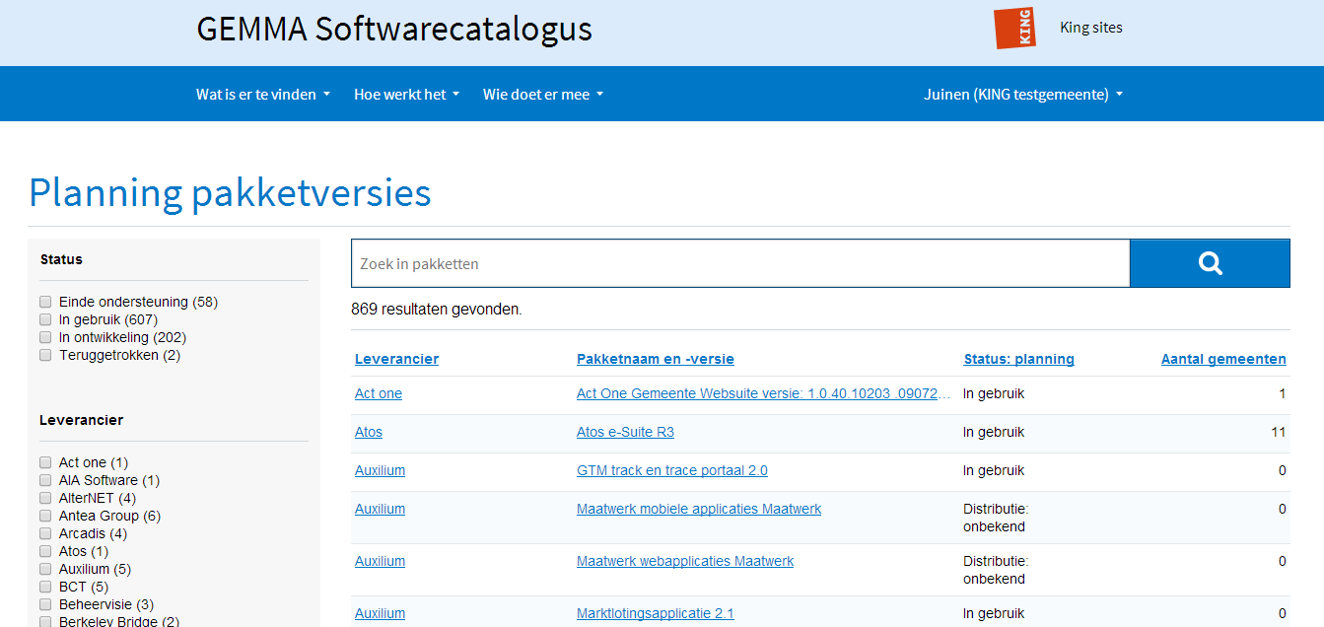Open Marktlotingsapplicatie 2.1 package link
Image resolution: width=1324 pixels, height=627 pixels.
pos(656,613)
